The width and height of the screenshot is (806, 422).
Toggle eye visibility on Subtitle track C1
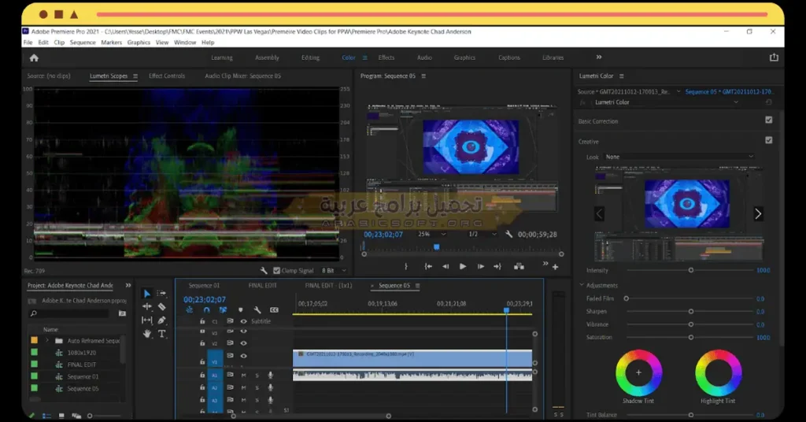coord(244,321)
